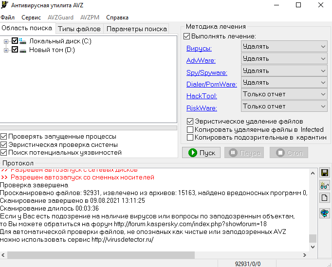The height and width of the screenshot is (267, 332).
Task: Click the save protocol floppy disk icon
Action: [325, 173]
